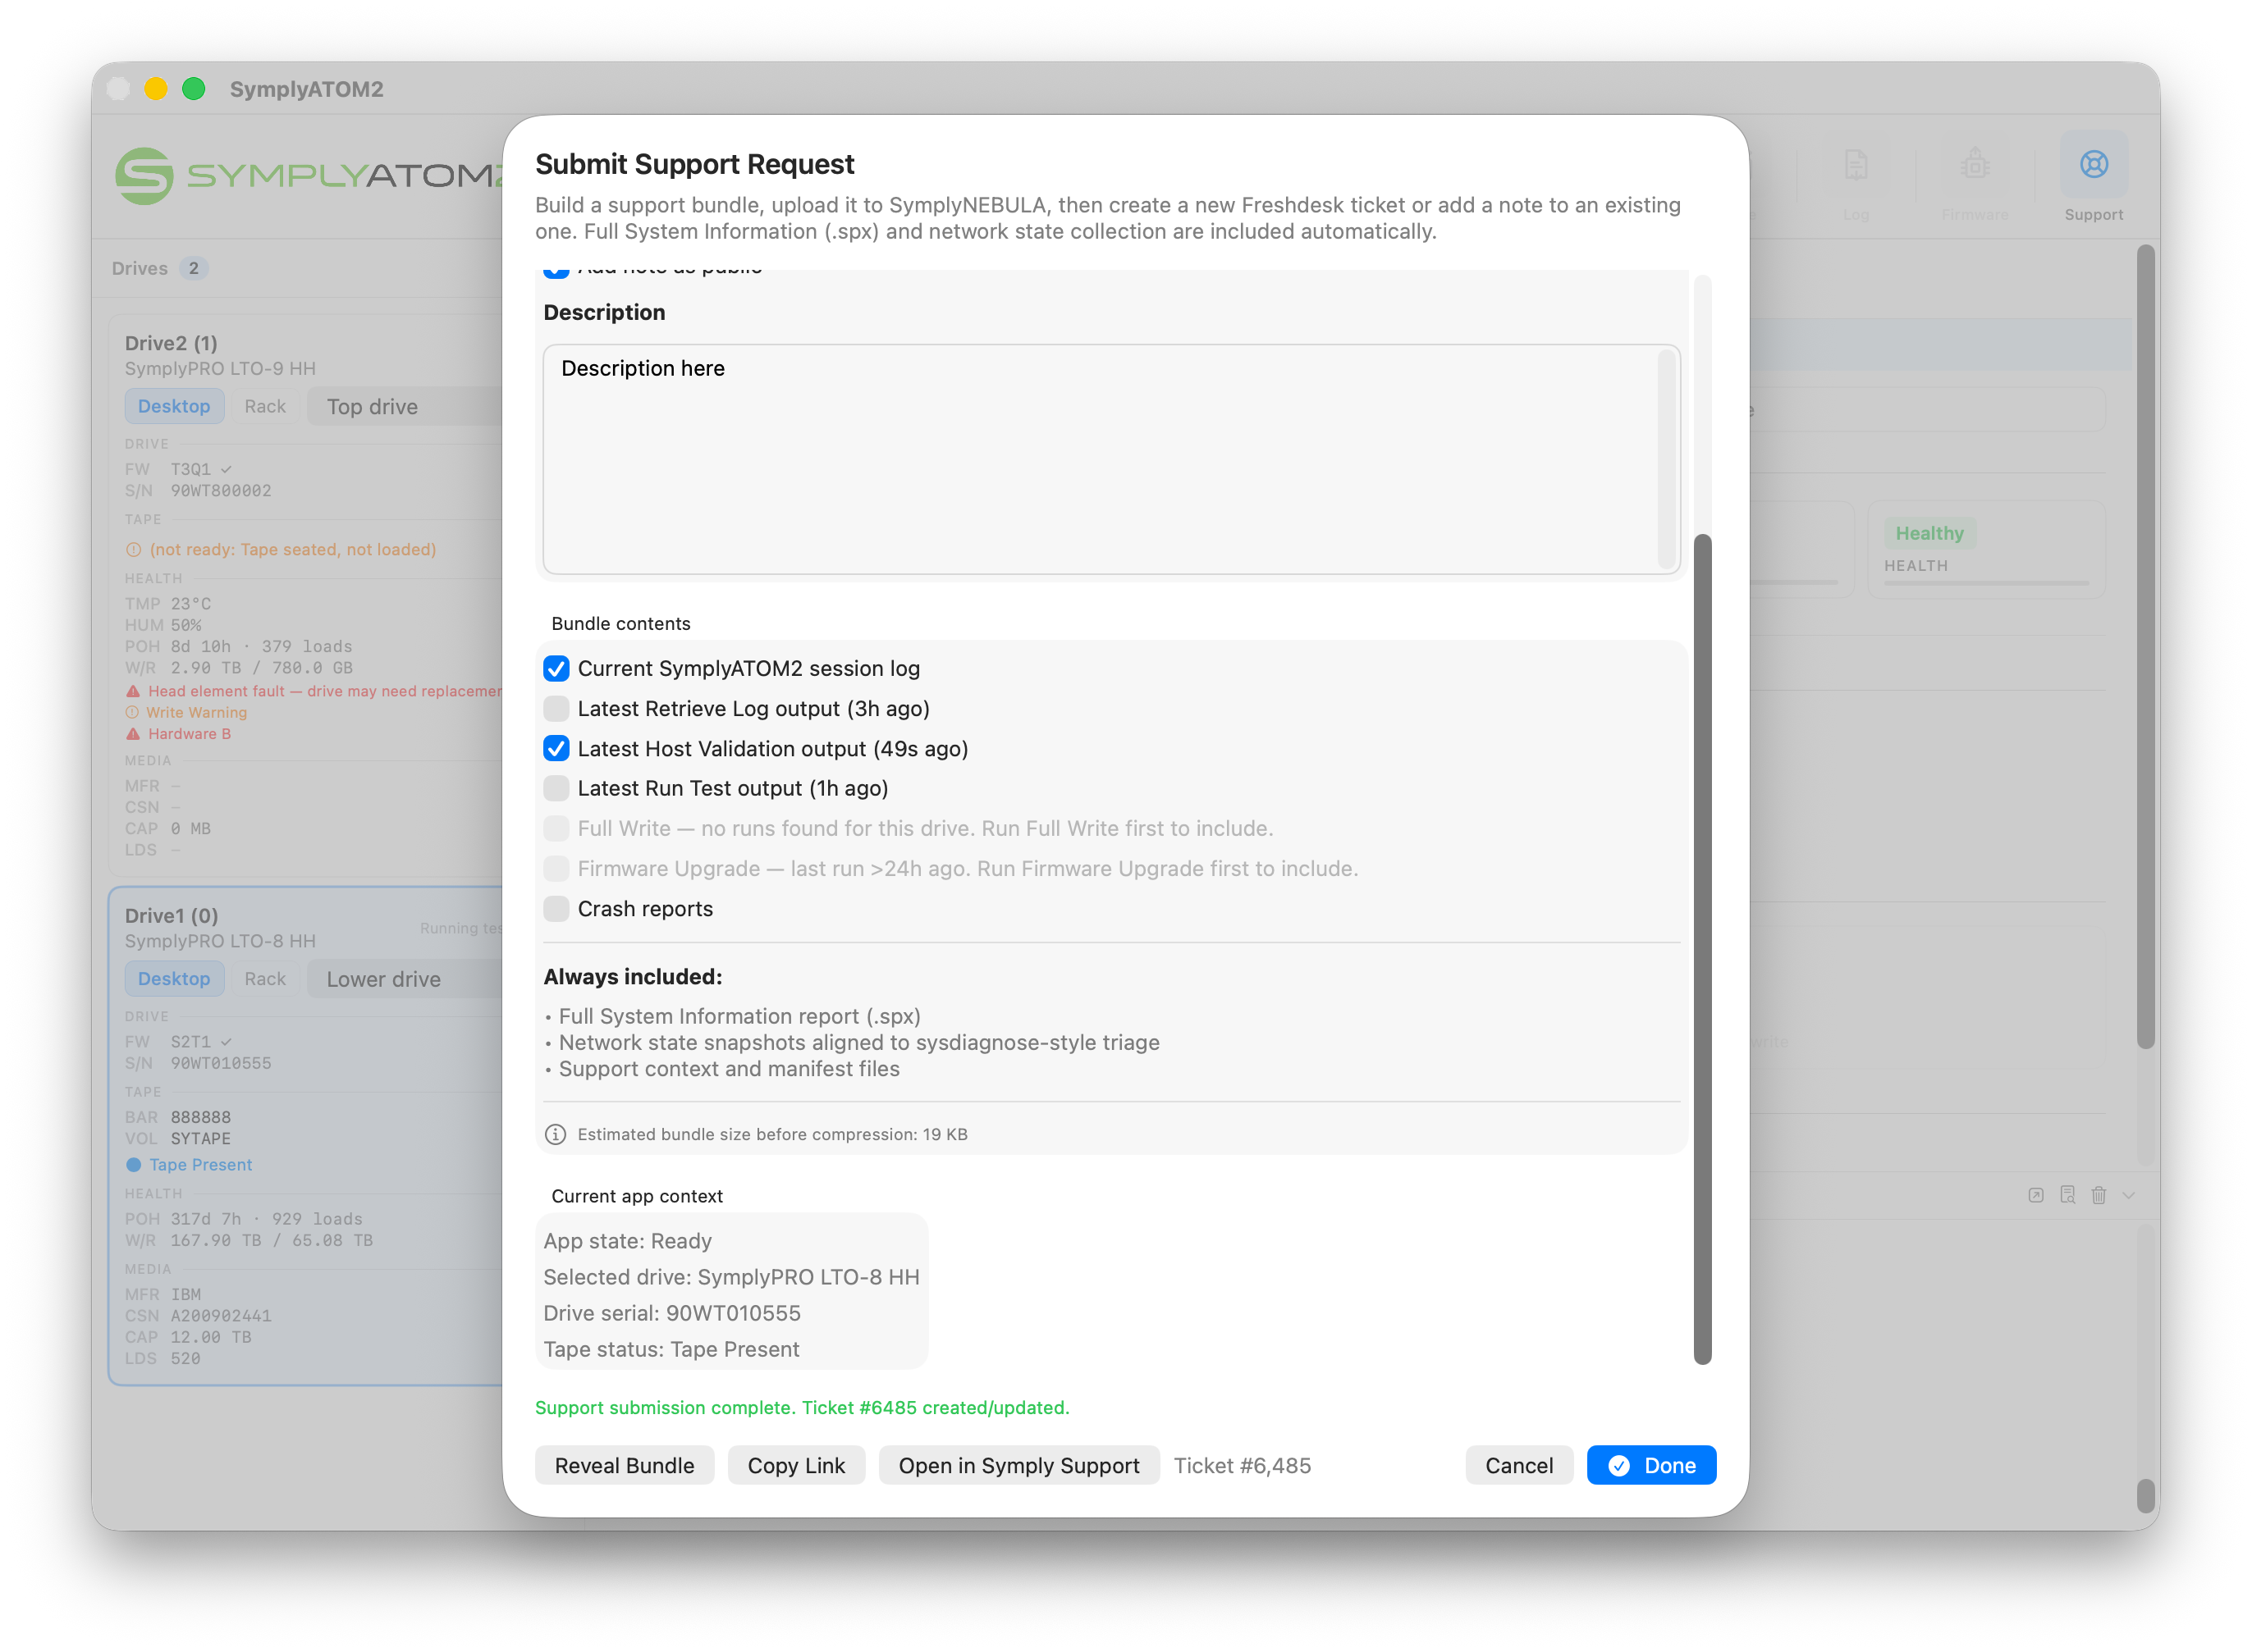The image size is (2252, 1652).
Task: Click serial number 90WT800002
Action: click(220, 490)
